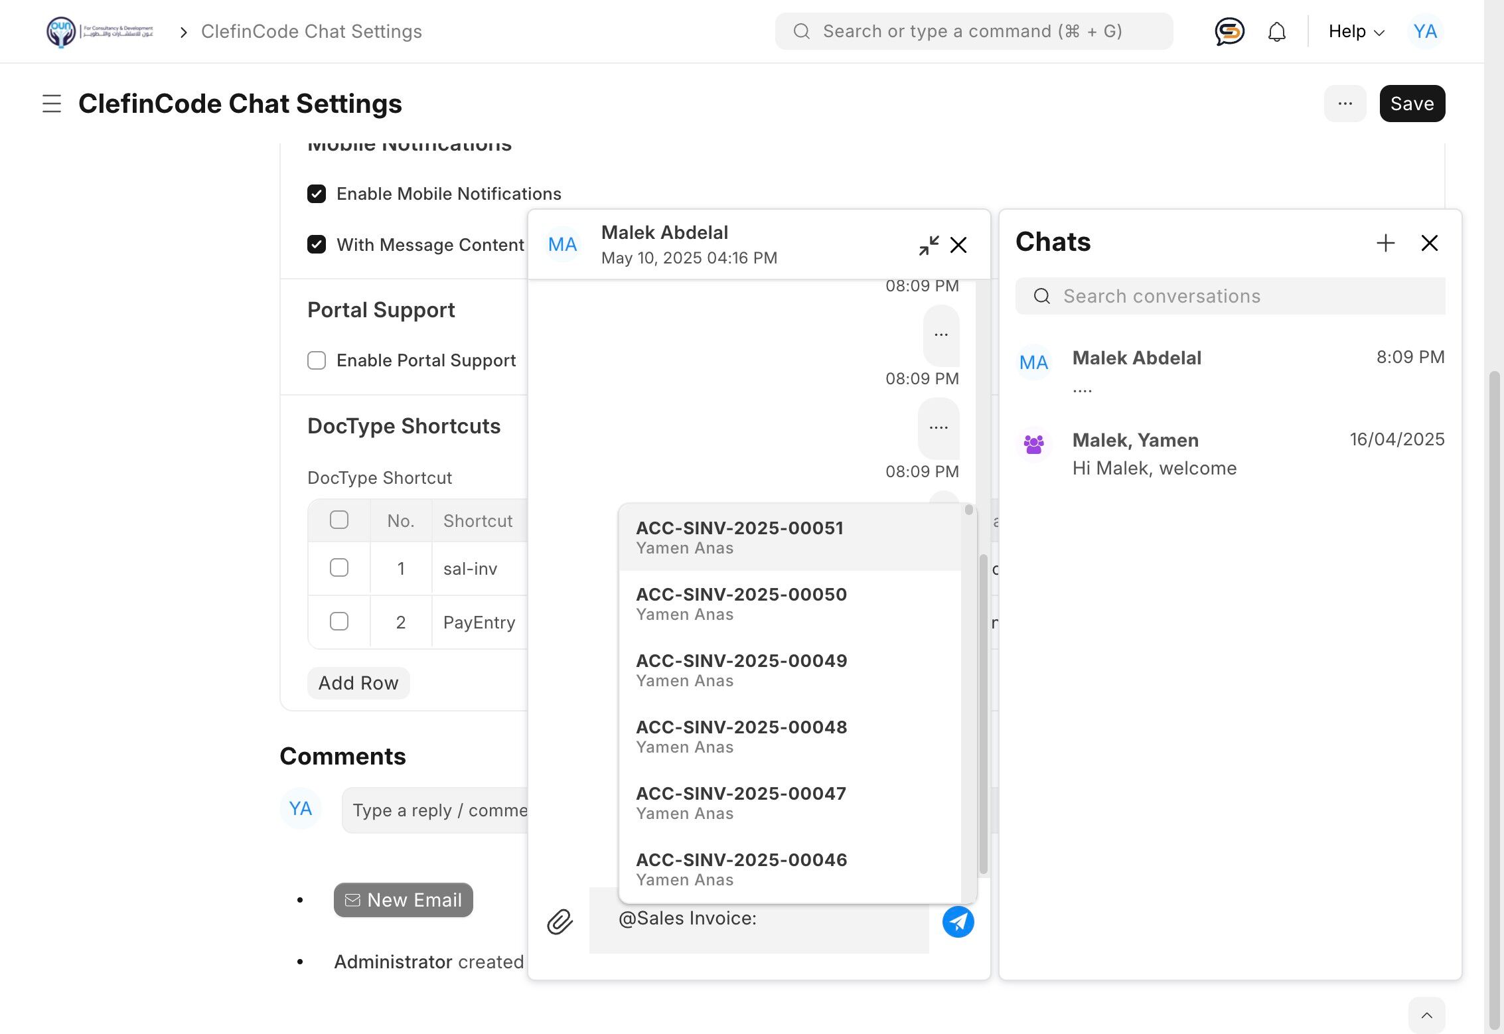Toggle the sidebar hamburger menu
The image size is (1504, 1034).
pos(52,104)
